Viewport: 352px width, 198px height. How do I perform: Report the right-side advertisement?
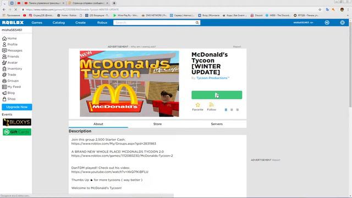(276, 160)
